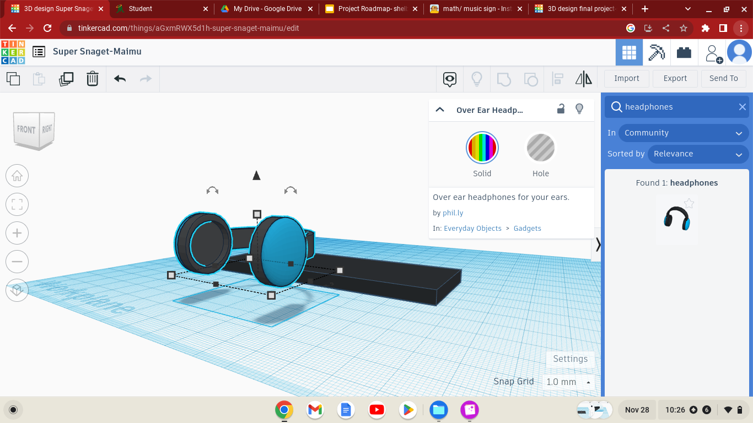The image size is (753, 423).
Task: Click the Export button
Action: point(675,78)
